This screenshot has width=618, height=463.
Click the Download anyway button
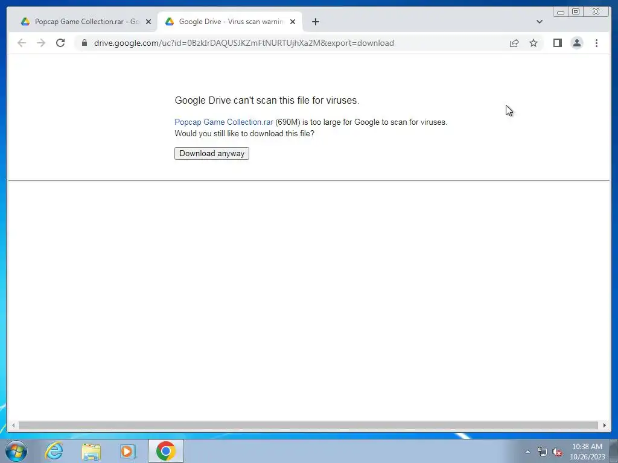pos(212,154)
